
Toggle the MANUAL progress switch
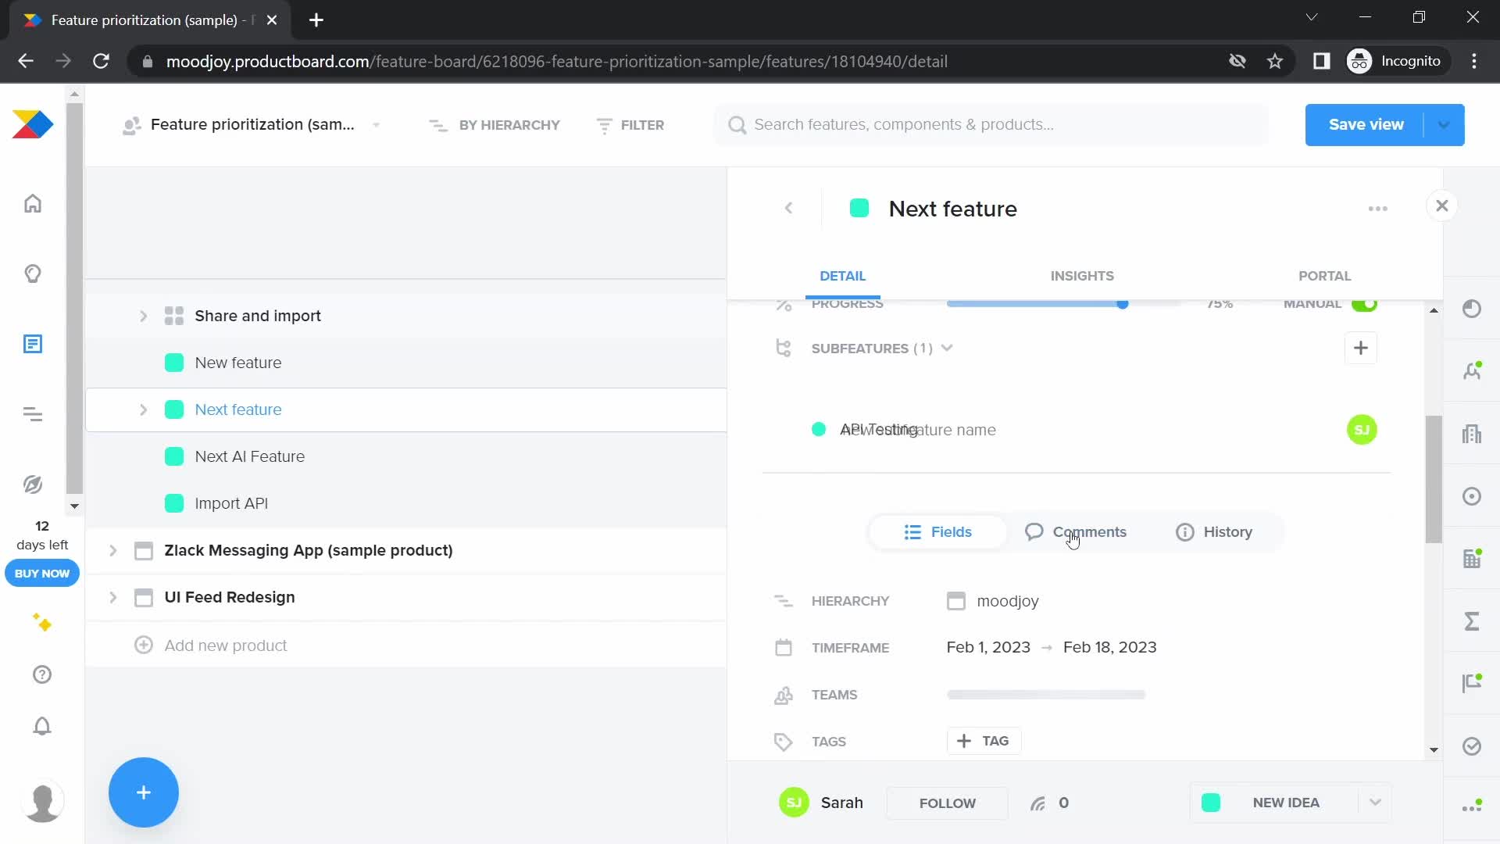pyautogui.click(x=1366, y=302)
